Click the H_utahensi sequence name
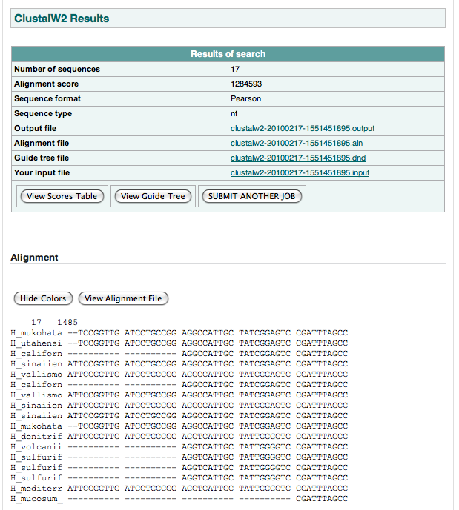459x510 pixels. 36,343
